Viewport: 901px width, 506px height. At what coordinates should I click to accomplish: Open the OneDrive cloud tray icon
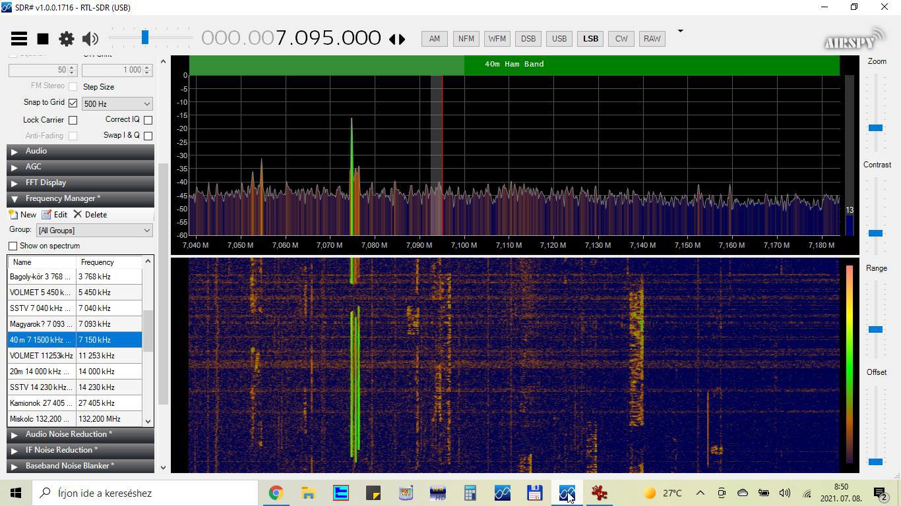pos(743,493)
